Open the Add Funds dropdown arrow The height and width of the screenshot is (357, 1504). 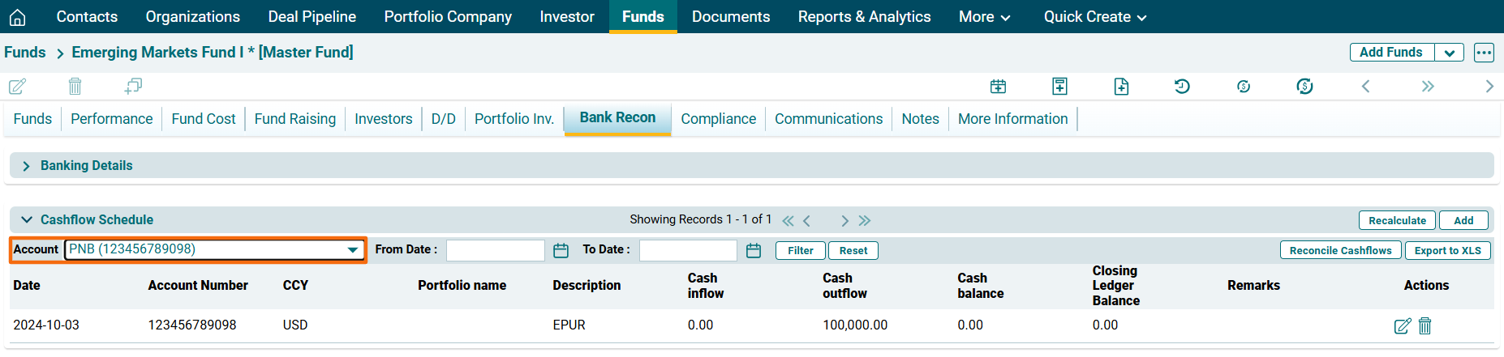[x=1449, y=53]
